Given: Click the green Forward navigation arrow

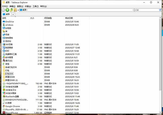Looking at the screenshot, I should click(x=7, y=10).
